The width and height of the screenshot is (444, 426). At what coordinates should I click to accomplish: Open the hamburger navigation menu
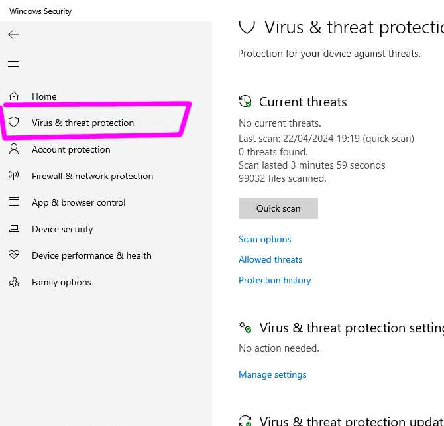[13, 64]
